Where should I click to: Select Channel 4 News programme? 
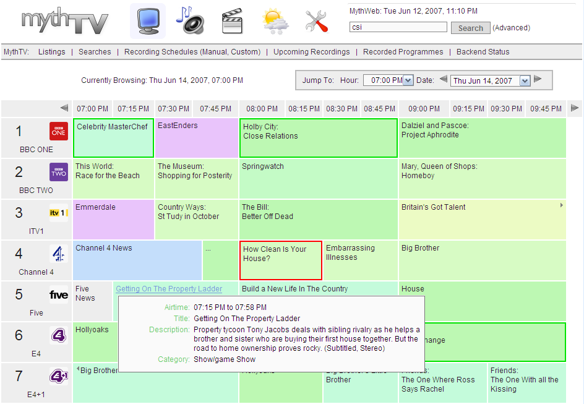pos(137,260)
